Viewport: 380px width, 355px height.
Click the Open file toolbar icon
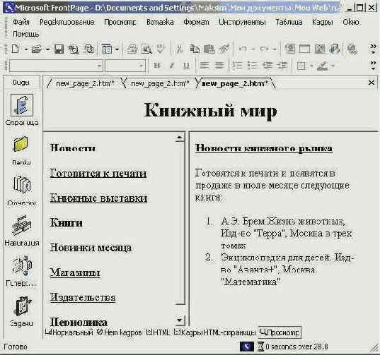pos(37,49)
